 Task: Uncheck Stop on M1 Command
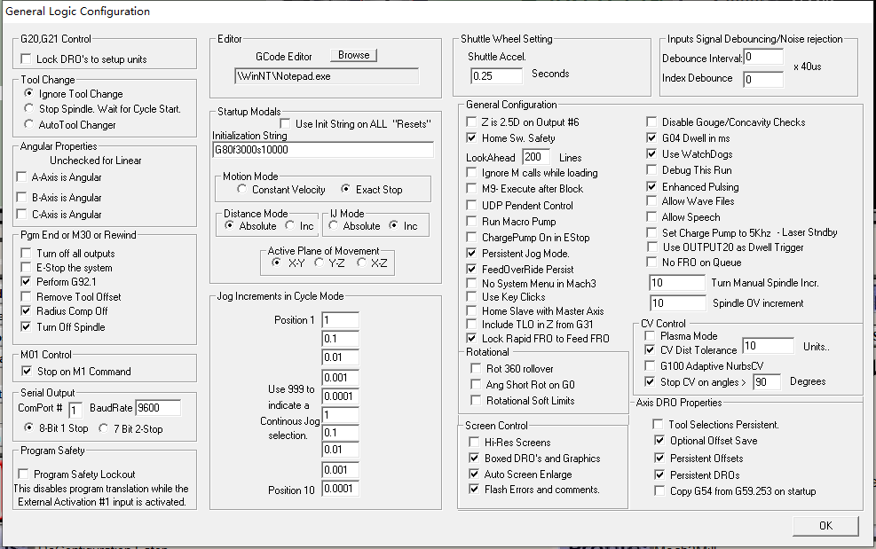(x=27, y=371)
